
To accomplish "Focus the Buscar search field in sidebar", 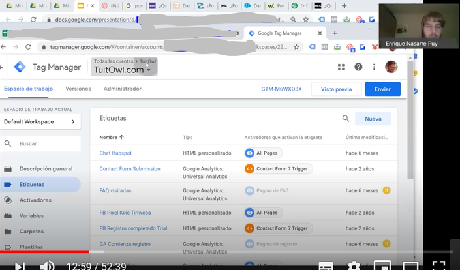I will coord(40,143).
